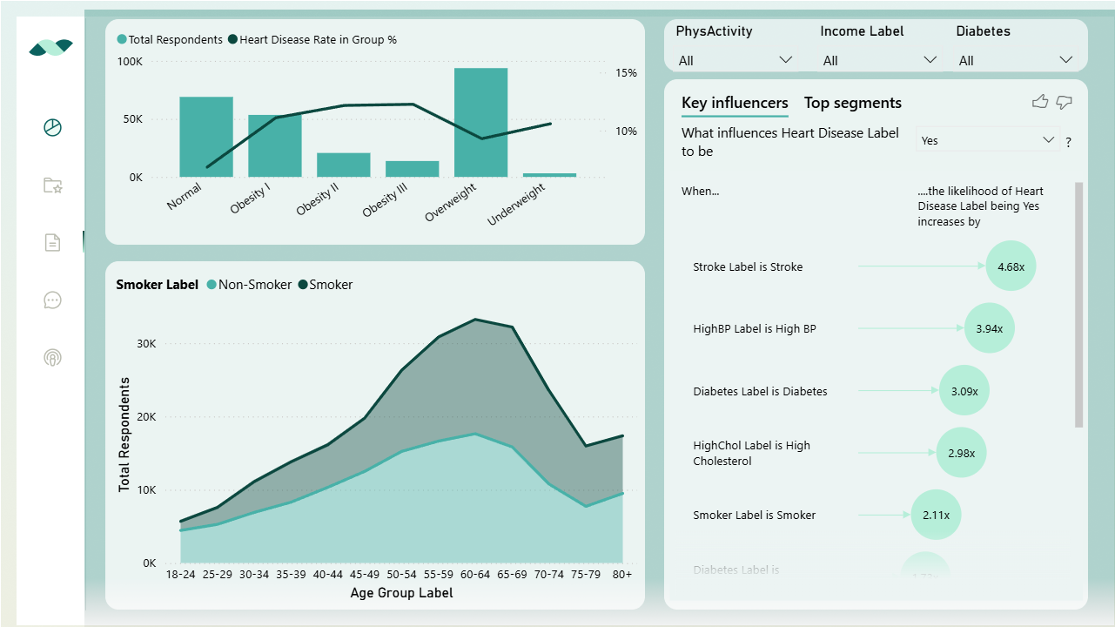Select the Obesity III bar in chart
The height and width of the screenshot is (627, 1115).
(413, 169)
